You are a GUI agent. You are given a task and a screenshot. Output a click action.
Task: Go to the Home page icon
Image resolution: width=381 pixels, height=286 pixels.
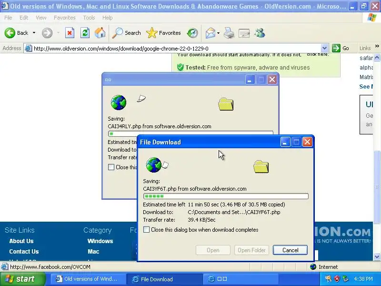tap(100, 33)
